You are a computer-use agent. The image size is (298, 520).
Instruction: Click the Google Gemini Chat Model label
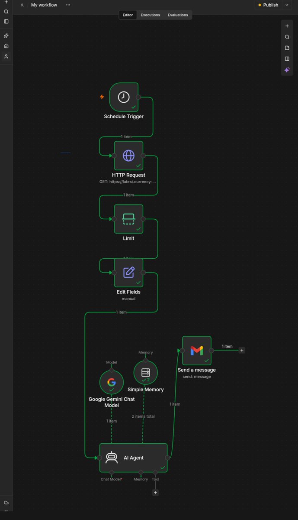point(112,402)
